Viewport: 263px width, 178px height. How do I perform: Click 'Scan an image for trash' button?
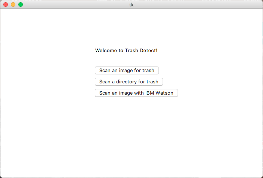(127, 71)
